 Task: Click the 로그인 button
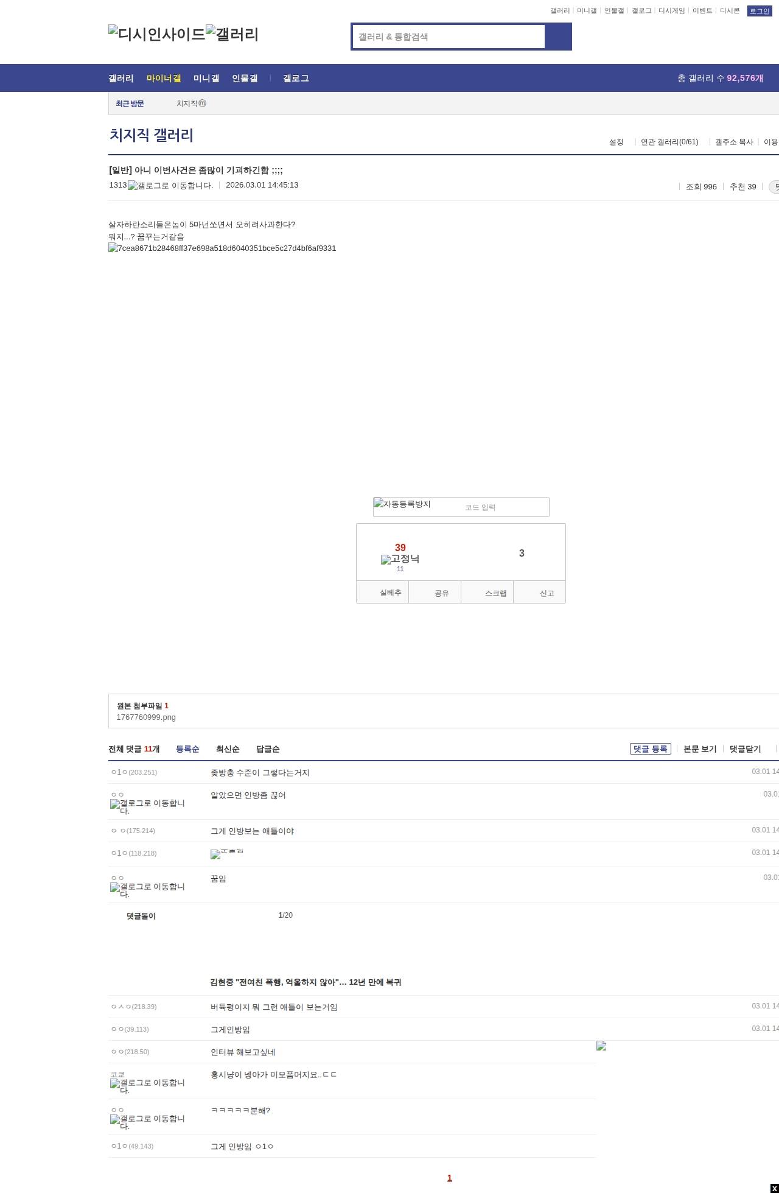[x=760, y=11]
